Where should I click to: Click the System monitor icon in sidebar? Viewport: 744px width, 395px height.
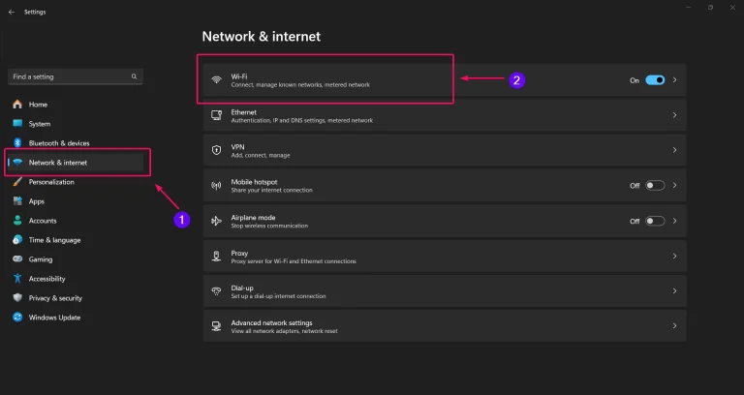(17, 124)
